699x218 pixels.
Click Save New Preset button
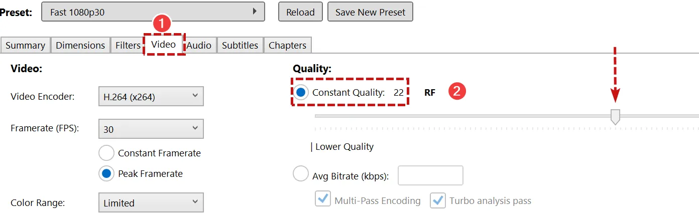click(370, 12)
